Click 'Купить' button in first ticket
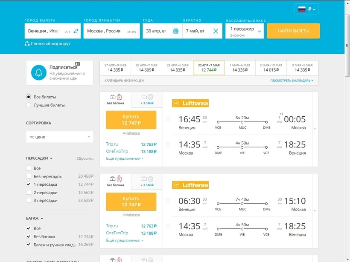350x262 pixels. coord(131,119)
